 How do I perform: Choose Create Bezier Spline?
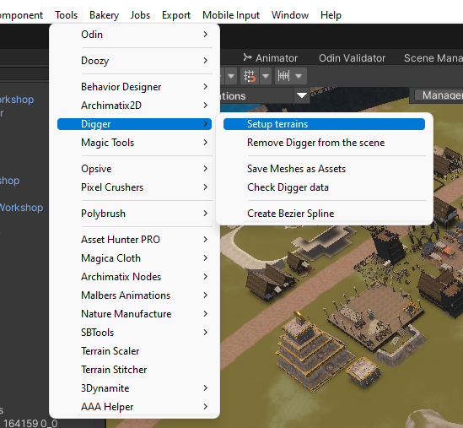[x=324, y=214]
